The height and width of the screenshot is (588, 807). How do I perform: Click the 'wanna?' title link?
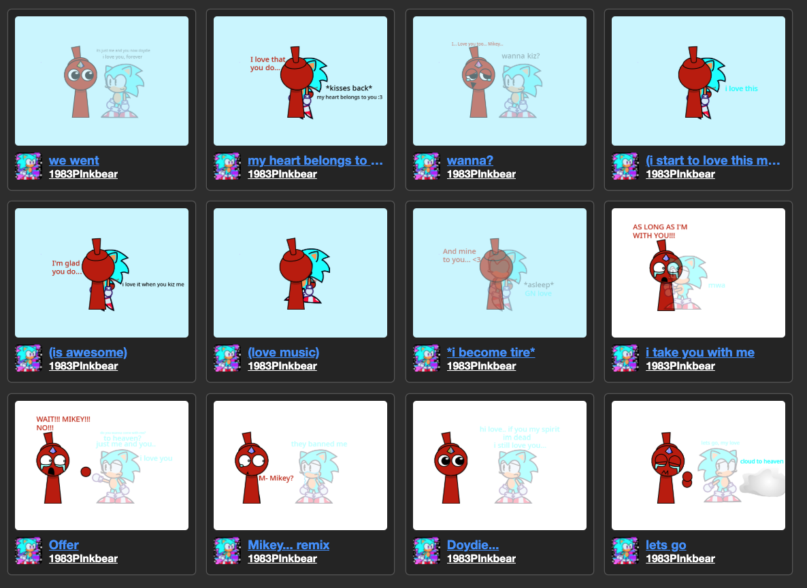[470, 161]
